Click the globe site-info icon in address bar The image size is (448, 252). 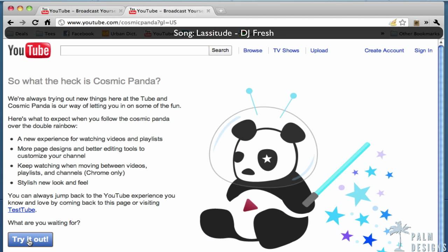click(x=61, y=22)
